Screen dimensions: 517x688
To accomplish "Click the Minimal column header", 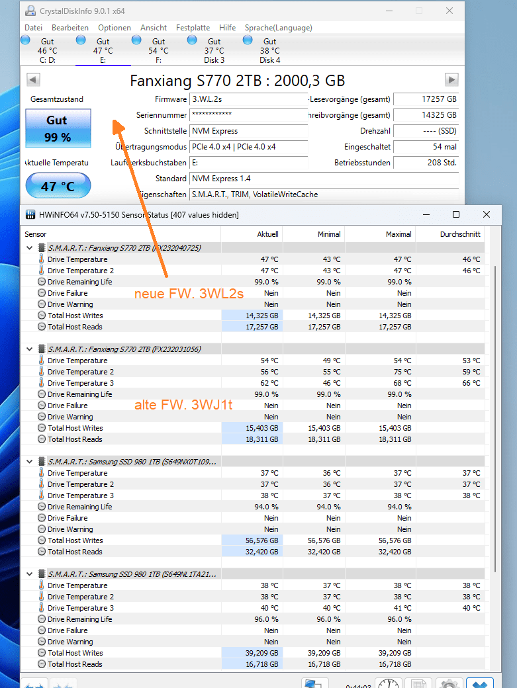I will (x=314, y=234).
